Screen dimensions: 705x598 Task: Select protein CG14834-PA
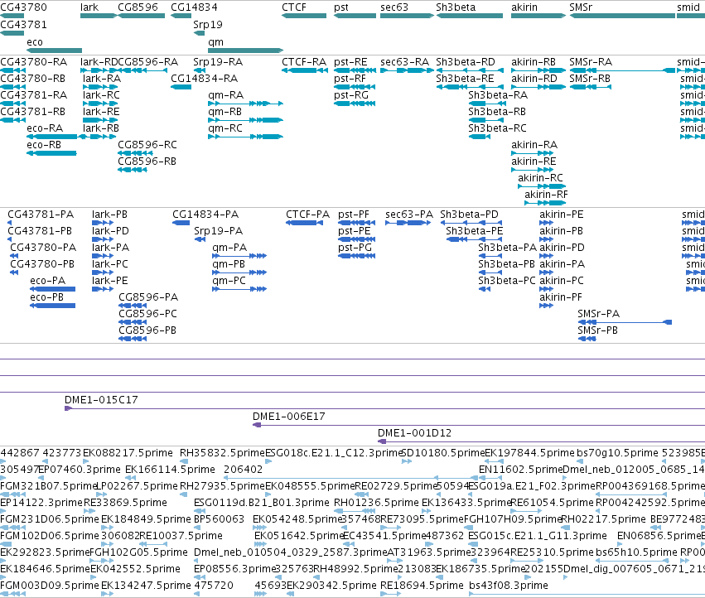tap(205, 215)
